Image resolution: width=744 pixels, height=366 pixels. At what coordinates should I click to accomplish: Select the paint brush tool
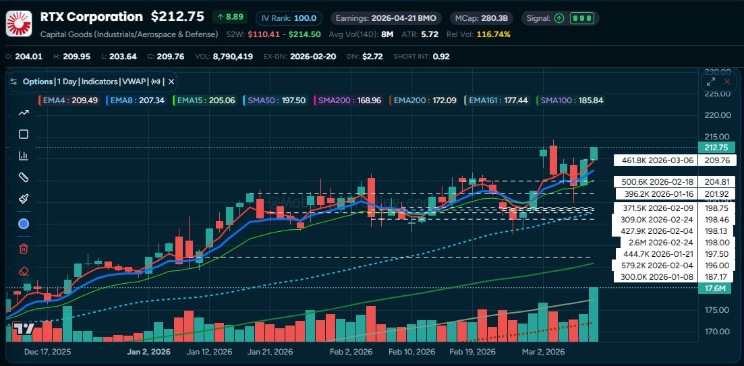[24, 200]
